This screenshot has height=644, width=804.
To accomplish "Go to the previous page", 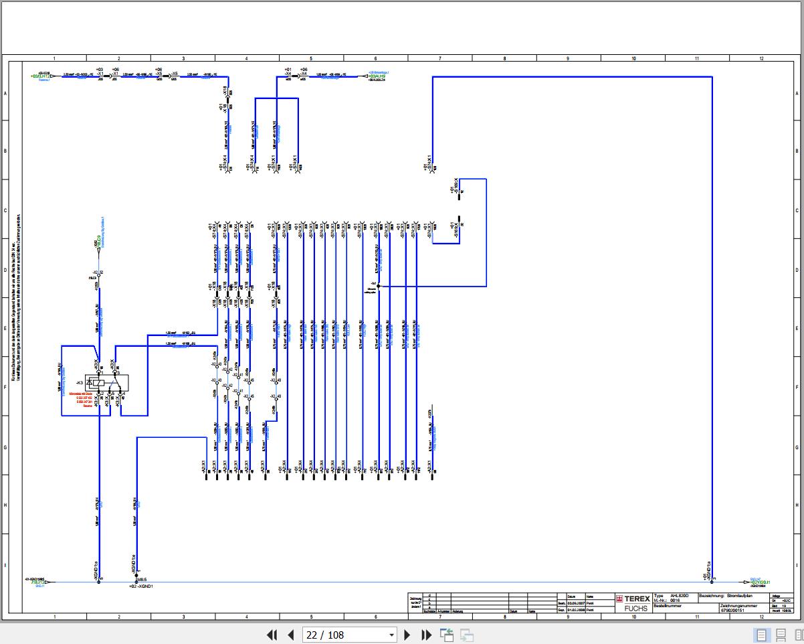I will [291, 635].
